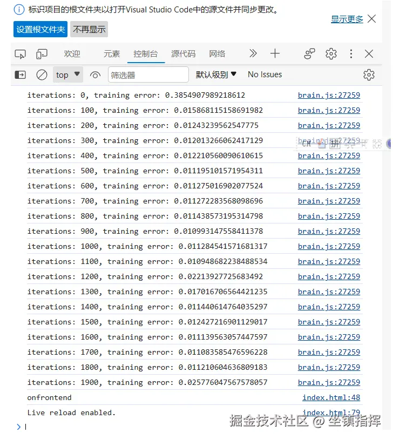Switch to the Elements (元素) tab

coord(112,53)
